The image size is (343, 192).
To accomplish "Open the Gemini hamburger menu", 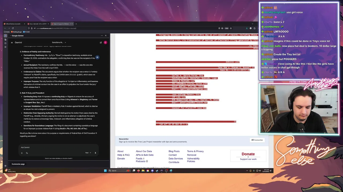I will pos(12,42).
